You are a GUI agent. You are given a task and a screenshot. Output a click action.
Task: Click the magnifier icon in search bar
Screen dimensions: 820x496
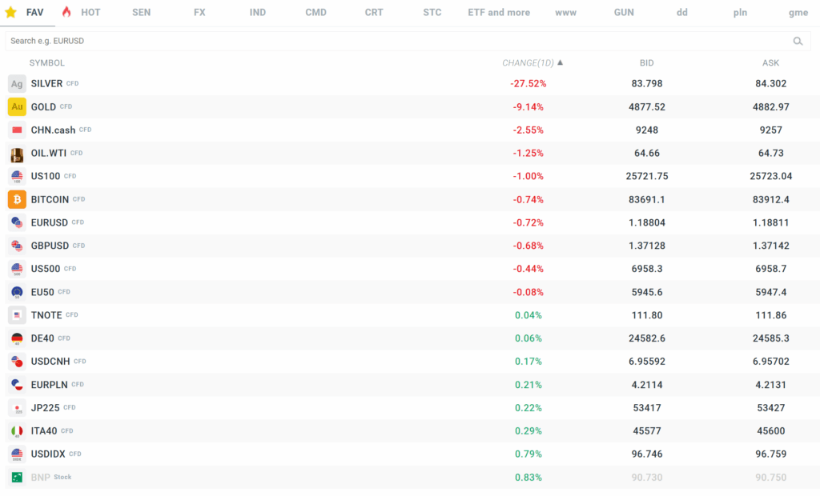pos(798,42)
